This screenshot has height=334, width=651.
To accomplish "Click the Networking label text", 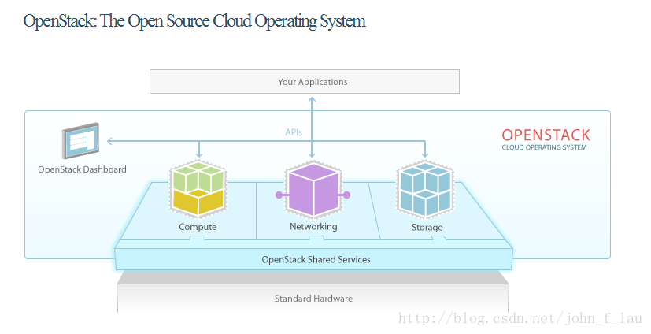I will (x=313, y=226).
